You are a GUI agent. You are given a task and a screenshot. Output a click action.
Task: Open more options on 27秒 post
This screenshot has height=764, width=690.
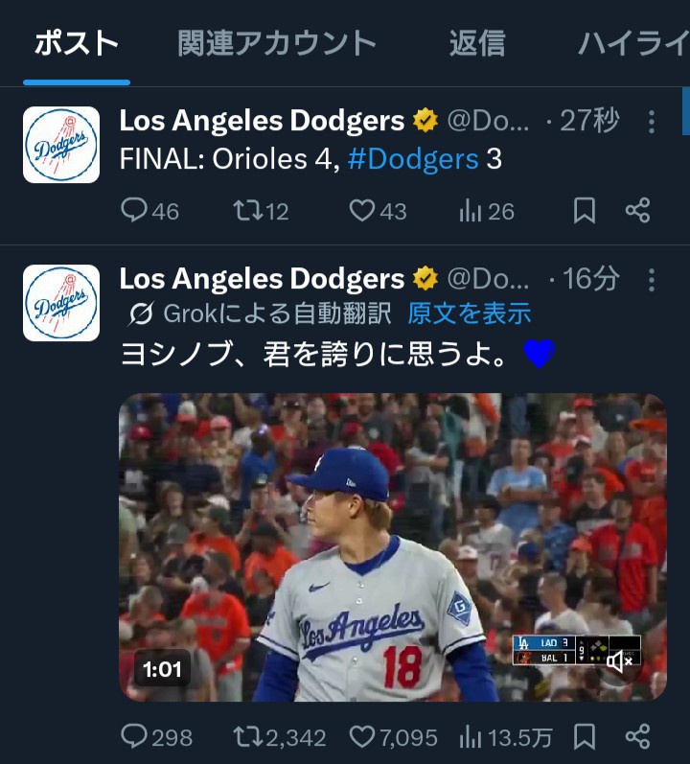652,122
